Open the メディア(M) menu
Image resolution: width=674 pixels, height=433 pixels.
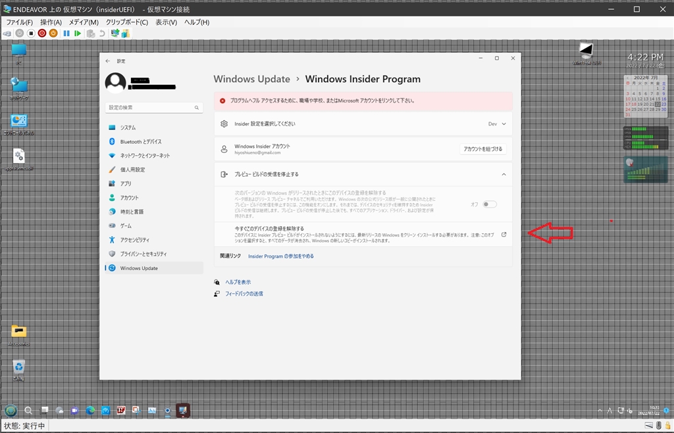click(x=84, y=22)
